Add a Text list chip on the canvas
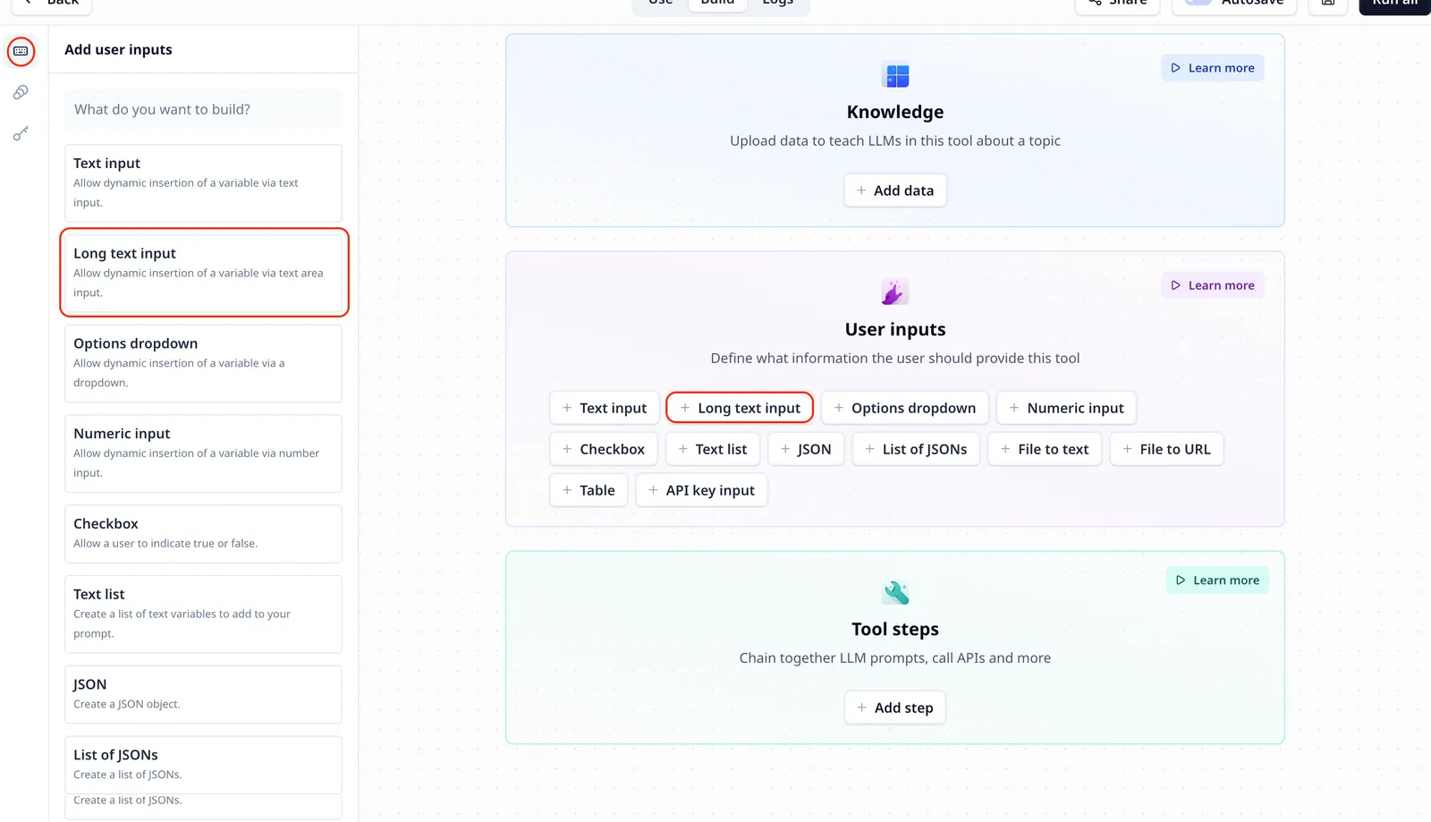1431x822 pixels. [x=713, y=449]
